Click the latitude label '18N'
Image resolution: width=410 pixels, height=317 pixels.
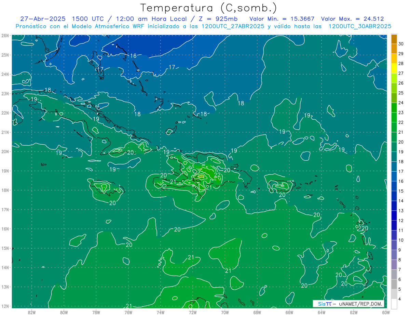point(5,190)
